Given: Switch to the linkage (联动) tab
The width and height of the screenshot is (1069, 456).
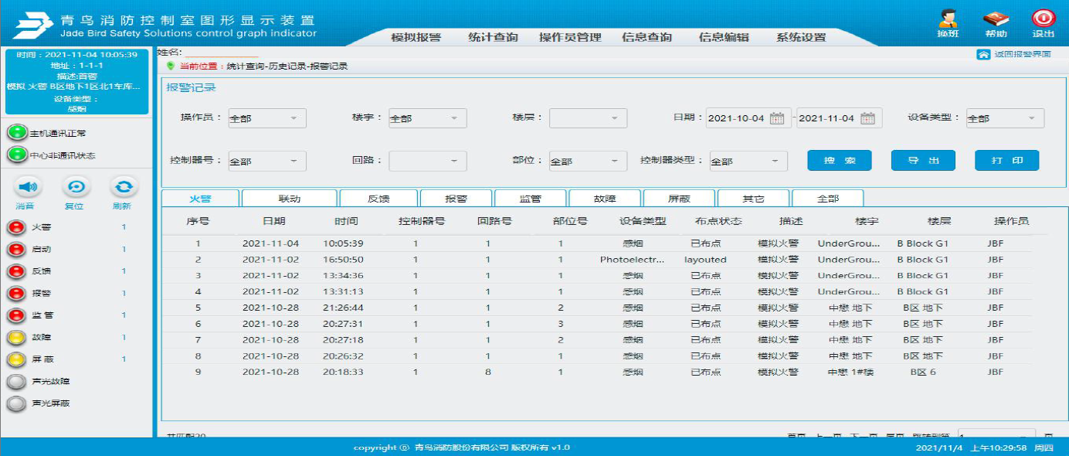Looking at the screenshot, I should [290, 199].
